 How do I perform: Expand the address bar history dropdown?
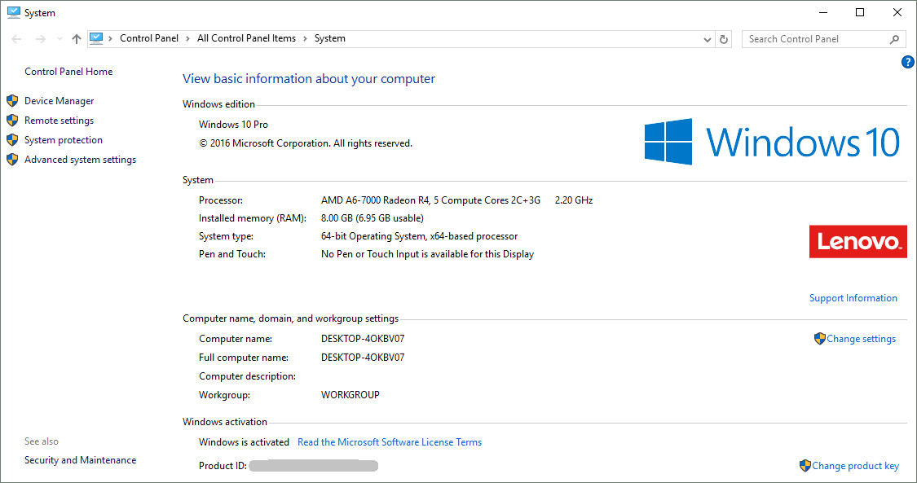707,39
